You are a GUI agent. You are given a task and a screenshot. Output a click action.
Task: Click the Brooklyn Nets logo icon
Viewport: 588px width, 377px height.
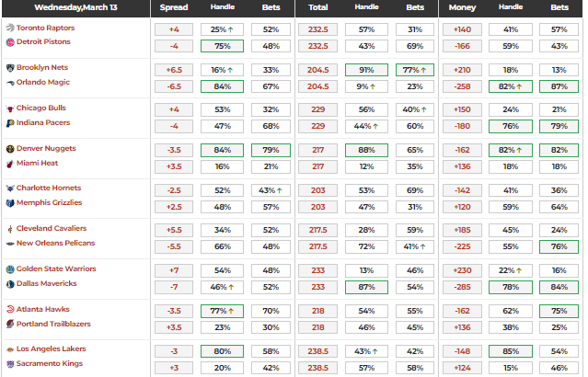tap(10, 68)
